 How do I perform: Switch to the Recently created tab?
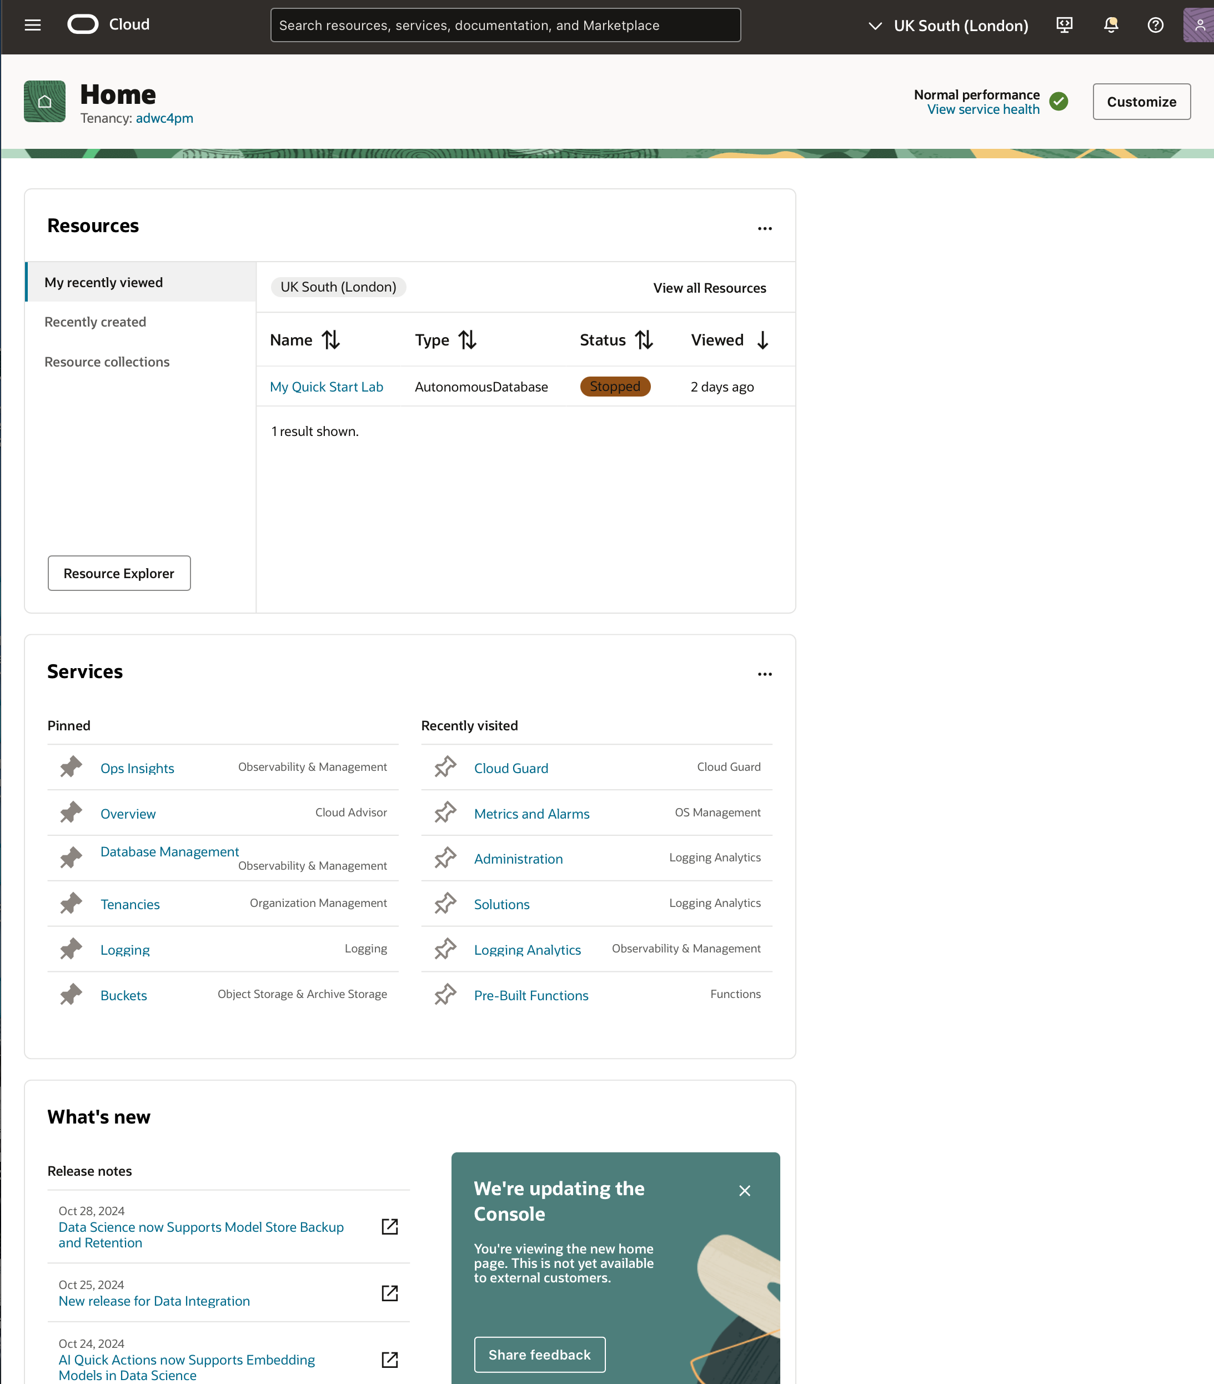point(96,322)
